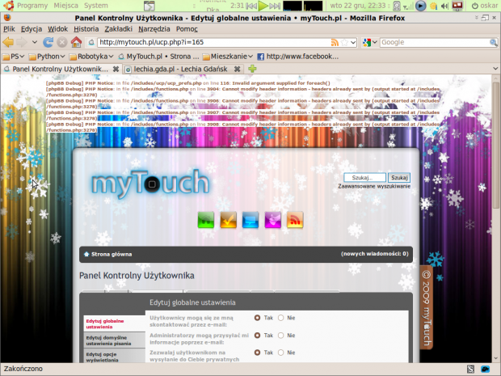Click the myTouch logo
Viewport: 501px width, 376px height.
[x=150, y=183]
